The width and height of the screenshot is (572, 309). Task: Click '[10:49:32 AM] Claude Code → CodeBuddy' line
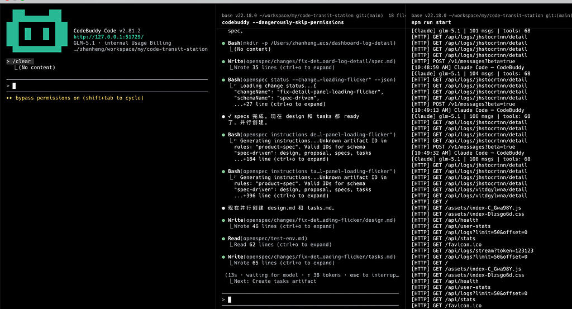tap(468, 153)
